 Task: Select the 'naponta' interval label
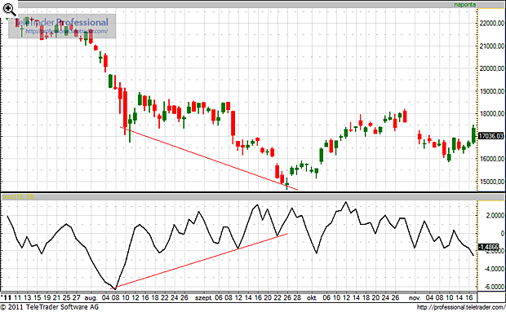(464, 5)
